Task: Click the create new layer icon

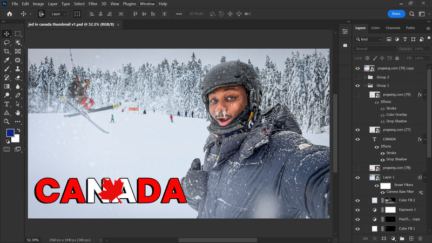Action: [x=411, y=238]
